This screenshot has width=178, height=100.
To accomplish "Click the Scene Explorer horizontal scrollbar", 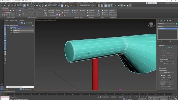I will coord(20,87).
